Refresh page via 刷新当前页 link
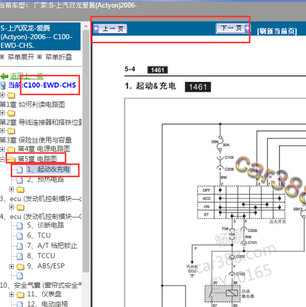 [x=277, y=31]
